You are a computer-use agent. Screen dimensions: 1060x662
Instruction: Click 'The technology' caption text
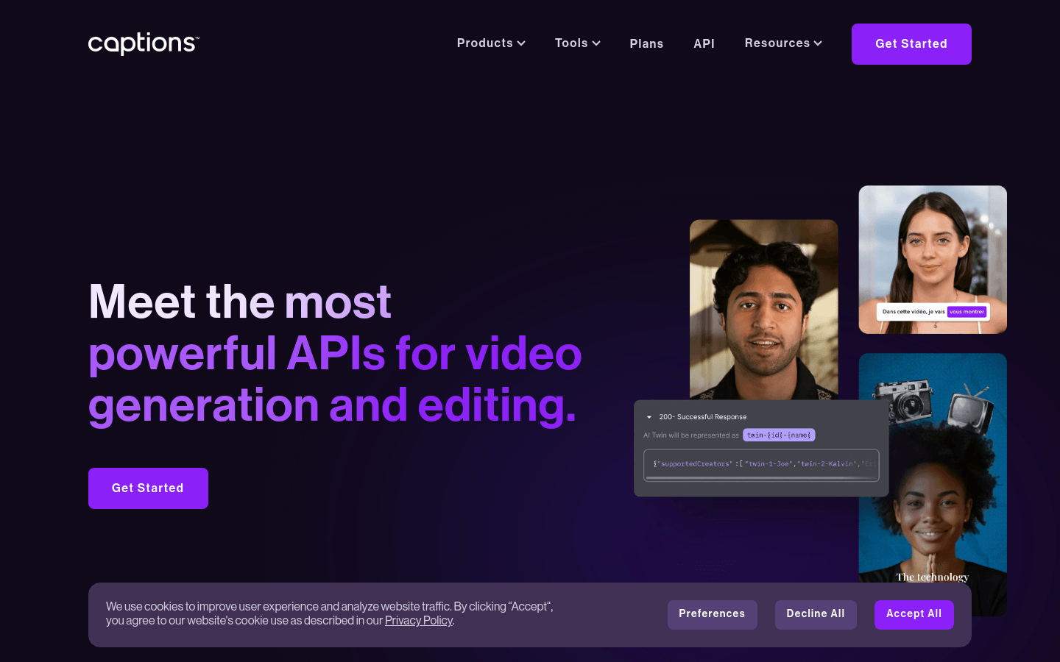[x=932, y=577]
